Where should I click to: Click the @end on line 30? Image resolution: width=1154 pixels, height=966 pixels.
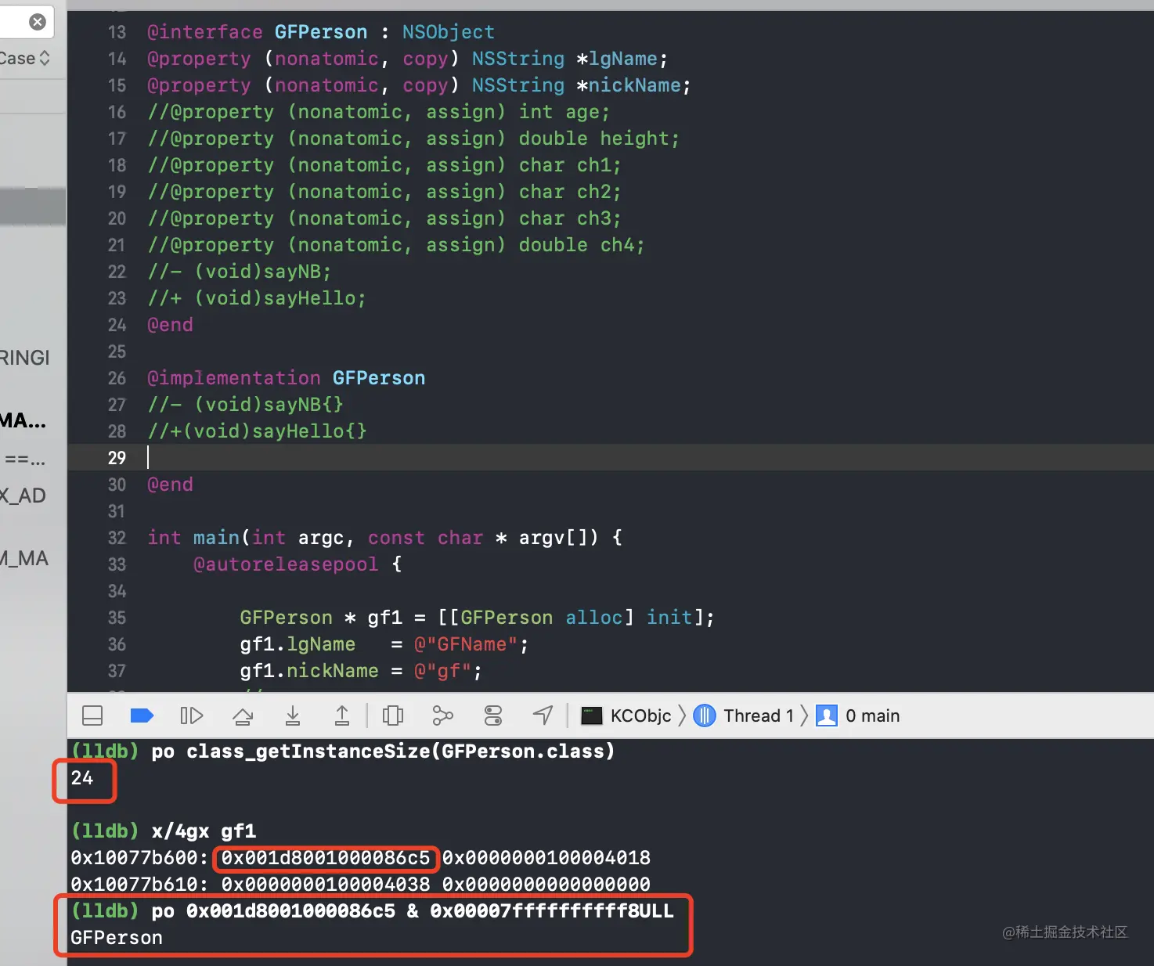(x=170, y=485)
